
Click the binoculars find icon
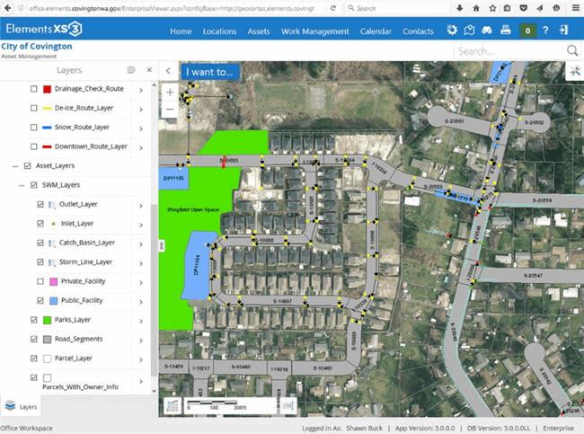[487, 31]
